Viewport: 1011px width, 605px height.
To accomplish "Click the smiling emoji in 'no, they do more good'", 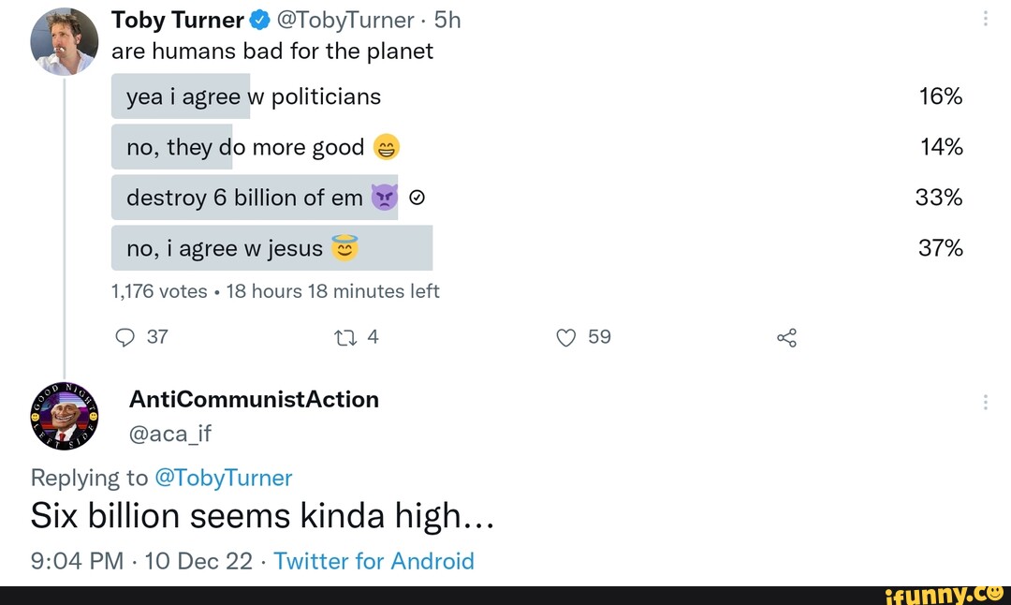I will tap(387, 147).
